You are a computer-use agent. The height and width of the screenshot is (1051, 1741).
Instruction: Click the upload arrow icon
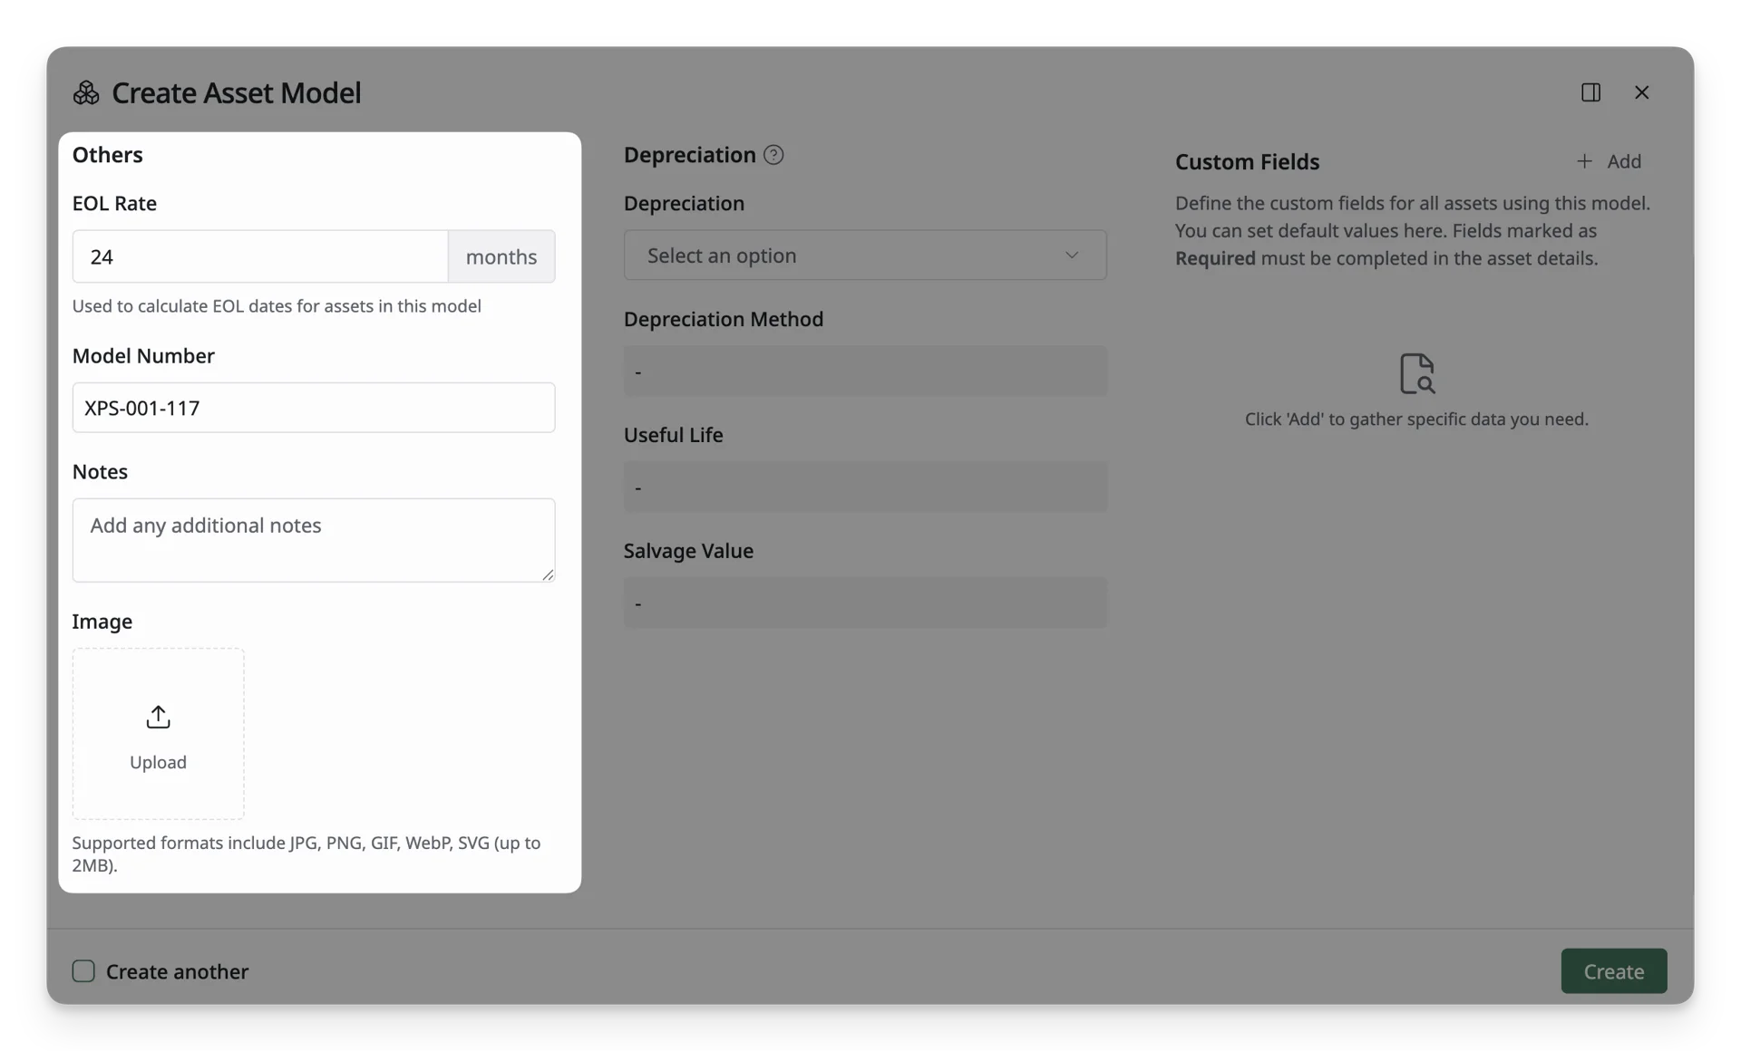tap(158, 717)
